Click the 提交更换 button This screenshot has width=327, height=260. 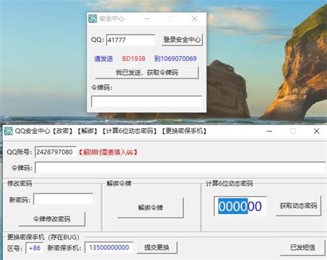157,247
